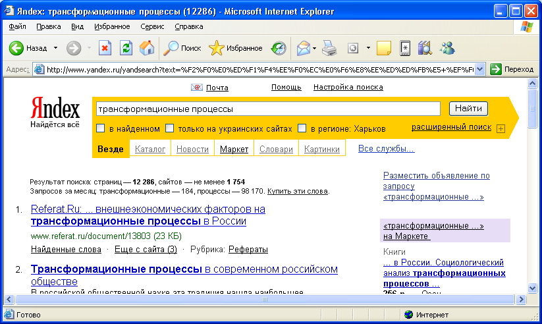Open the Вид menu
Image resolution: width=542 pixels, height=324 pixels.
tap(78, 26)
